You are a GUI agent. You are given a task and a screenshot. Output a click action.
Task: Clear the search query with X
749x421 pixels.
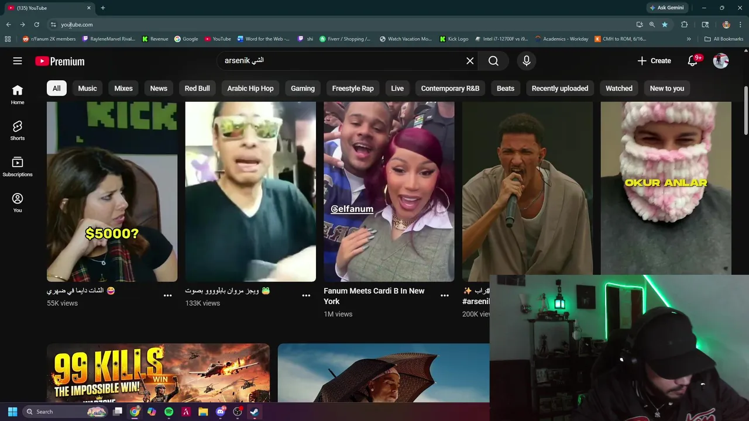coord(470,61)
